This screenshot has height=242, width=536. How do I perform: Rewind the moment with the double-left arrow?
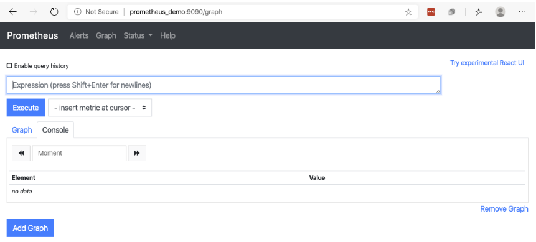21,153
